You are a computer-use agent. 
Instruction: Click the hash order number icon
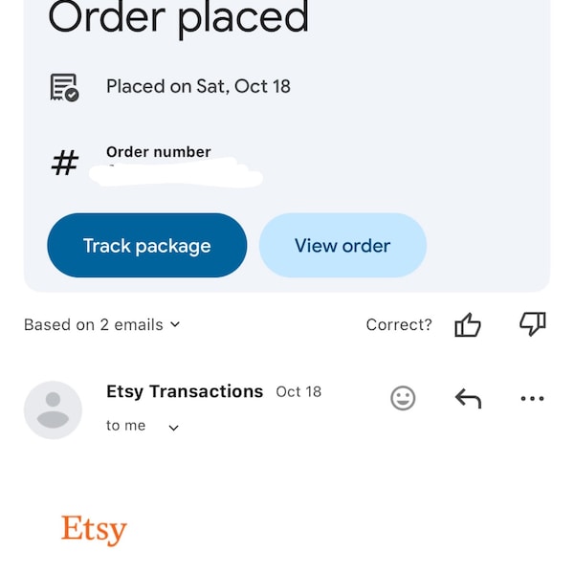pyautogui.click(x=65, y=163)
